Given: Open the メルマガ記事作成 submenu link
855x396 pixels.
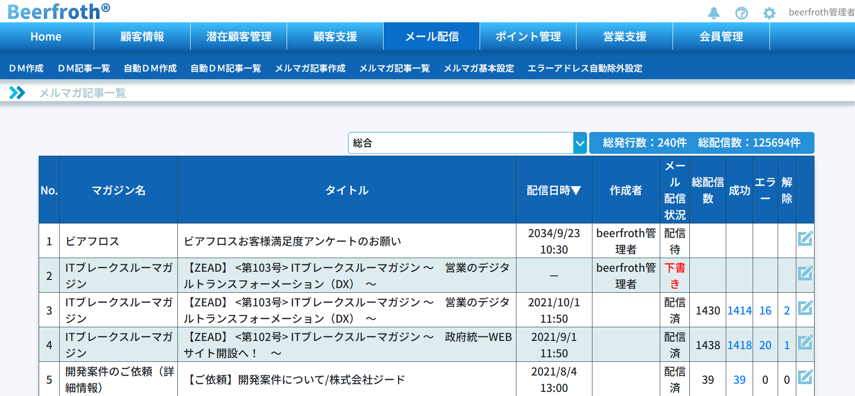Looking at the screenshot, I should pyautogui.click(x=310, y=68).
